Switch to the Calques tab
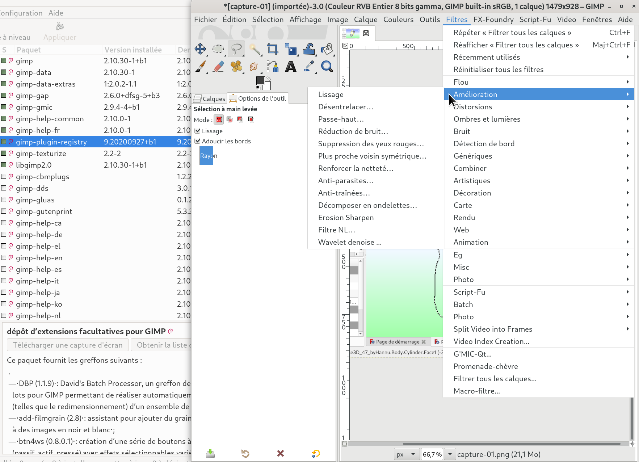The height and width of the screenshot is (462, 639). pos(210,98)
